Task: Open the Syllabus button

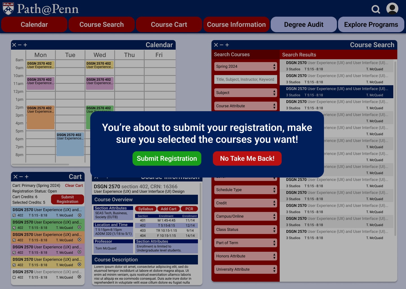Action: click(146, 209)
